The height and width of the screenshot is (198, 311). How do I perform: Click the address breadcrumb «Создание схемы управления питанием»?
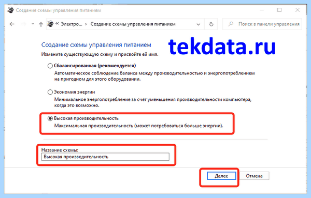(x=133, y=24)
